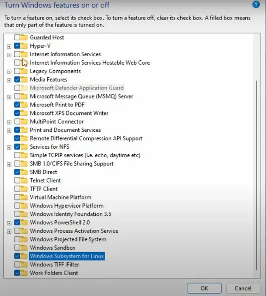266x296 pixels.
Task: Click the folder icon beside SMB Direct
Action: (x=24, y=172)
